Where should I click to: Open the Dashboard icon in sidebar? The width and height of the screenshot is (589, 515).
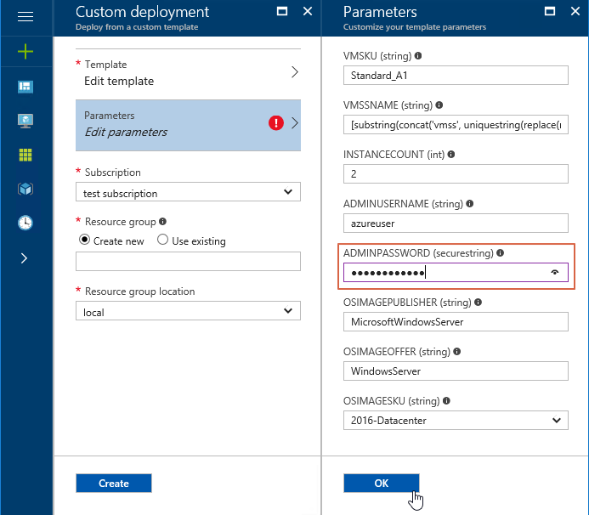[25, 87]
